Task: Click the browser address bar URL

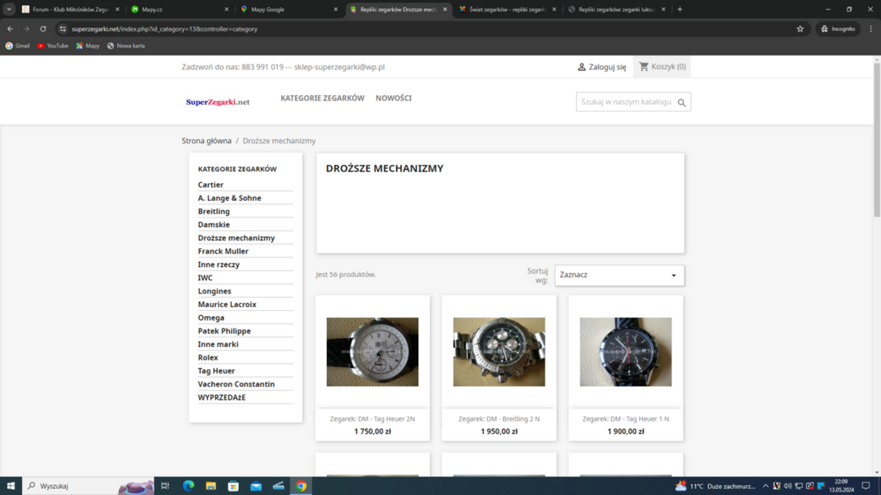Action: [x=165, y=29]
